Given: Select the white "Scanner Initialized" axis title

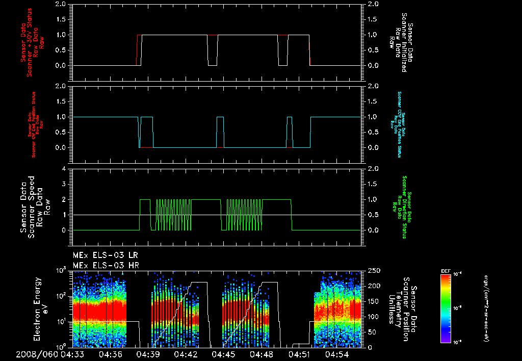Looking at the screenshot, I should 401,42.
